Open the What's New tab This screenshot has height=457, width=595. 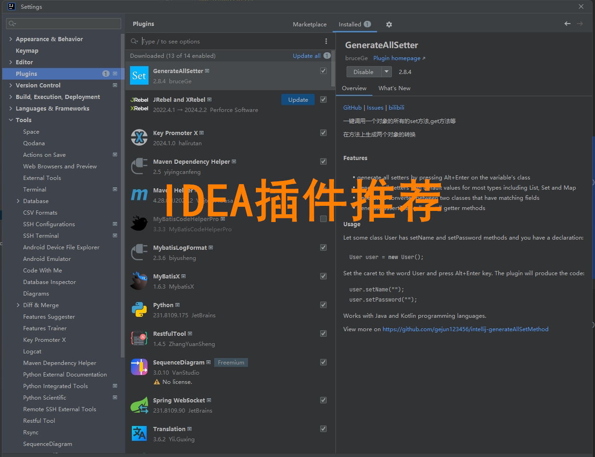click(x=394, y=88)
